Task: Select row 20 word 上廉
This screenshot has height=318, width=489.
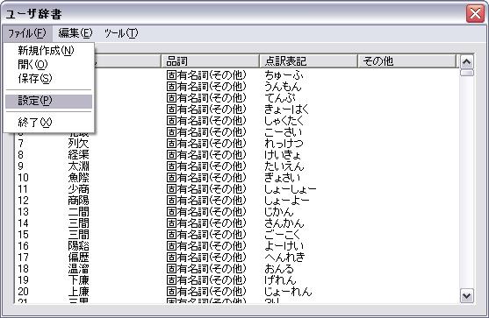Action: pos(79,292)
